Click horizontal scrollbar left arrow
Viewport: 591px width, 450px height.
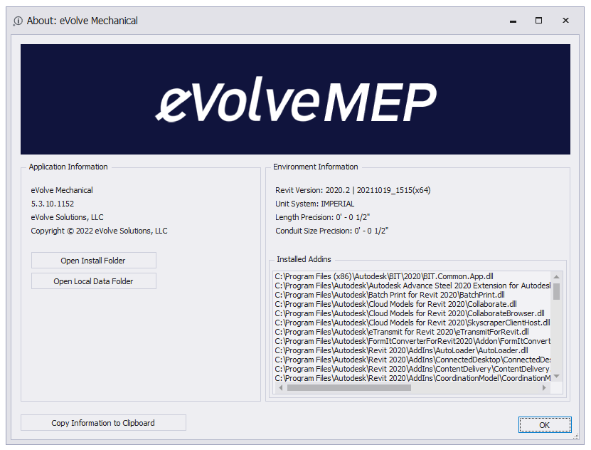pos(280,388)
